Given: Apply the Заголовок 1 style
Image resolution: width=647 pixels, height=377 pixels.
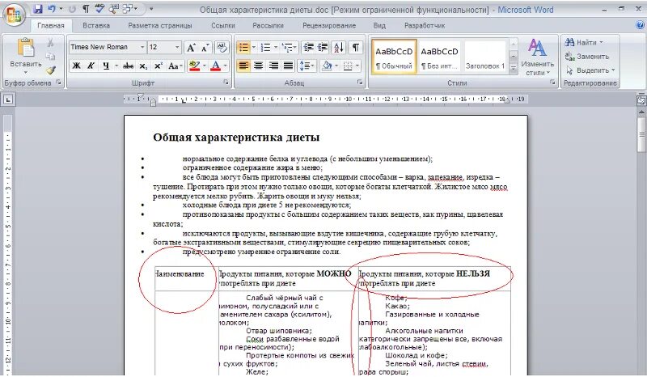Looking at the screenshot, I should click(484, 57).
